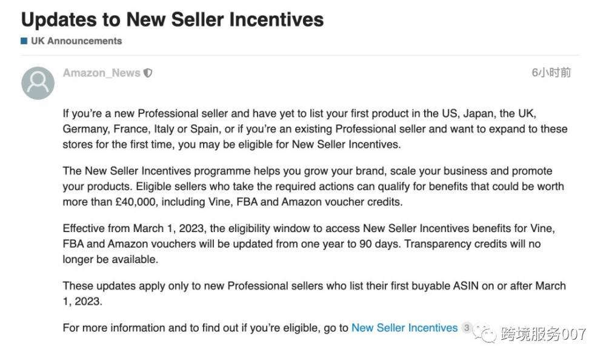Click the title Updates to New Seller Incentives

(x=172, y=19)
